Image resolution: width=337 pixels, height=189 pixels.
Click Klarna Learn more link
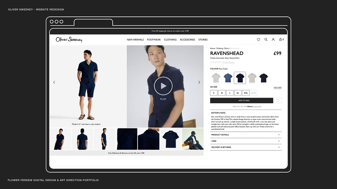[257, 106]
